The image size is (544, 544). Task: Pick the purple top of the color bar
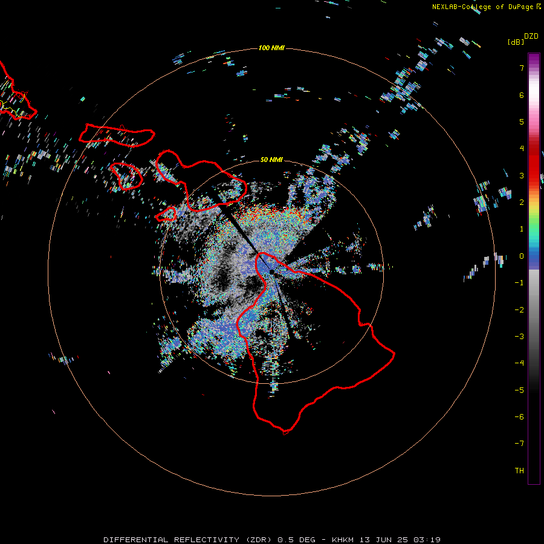pos(534,59)
